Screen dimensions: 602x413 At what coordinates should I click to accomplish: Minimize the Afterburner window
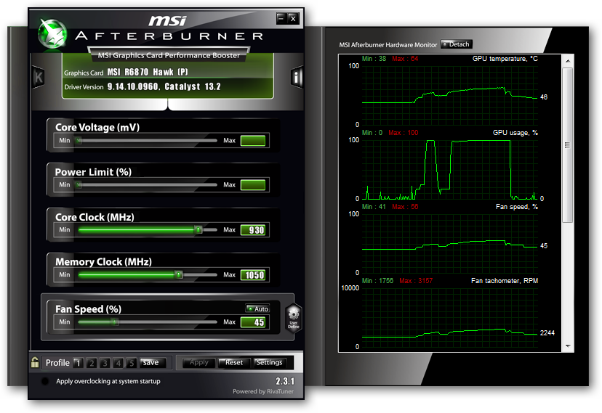[x=281, y=18]
